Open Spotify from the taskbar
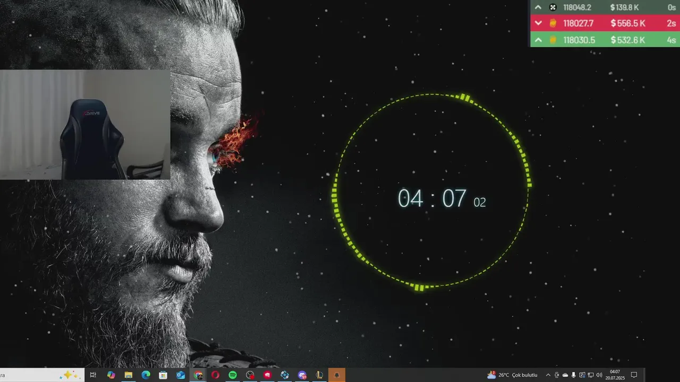The width and height of the screenshot is (680, 382). (233, 375)
